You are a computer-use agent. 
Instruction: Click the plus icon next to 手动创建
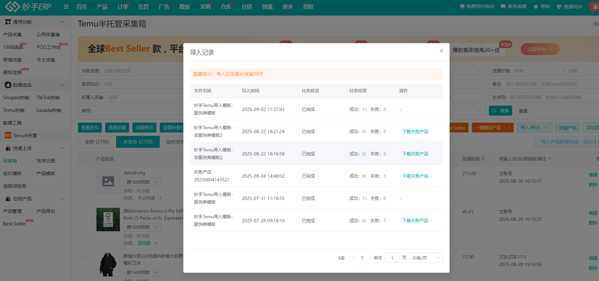pos(160,198)
